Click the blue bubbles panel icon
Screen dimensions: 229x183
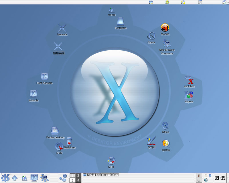63,178
